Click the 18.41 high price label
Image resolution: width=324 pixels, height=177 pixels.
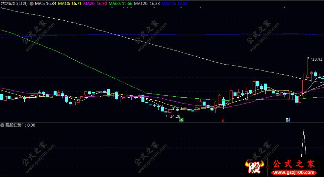pyautogui.click(x=317, y=59)
